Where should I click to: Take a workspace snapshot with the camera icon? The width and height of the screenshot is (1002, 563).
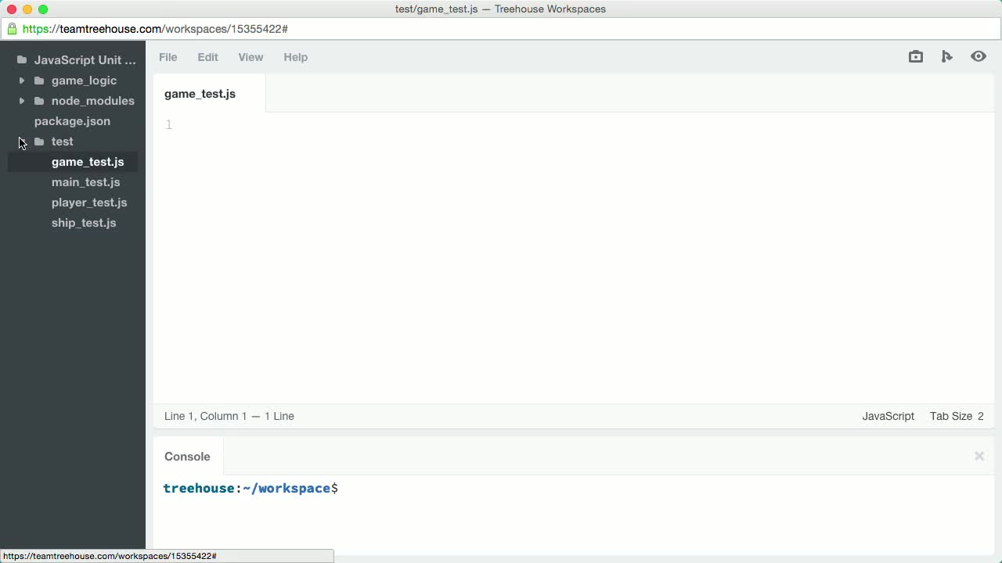916,56
